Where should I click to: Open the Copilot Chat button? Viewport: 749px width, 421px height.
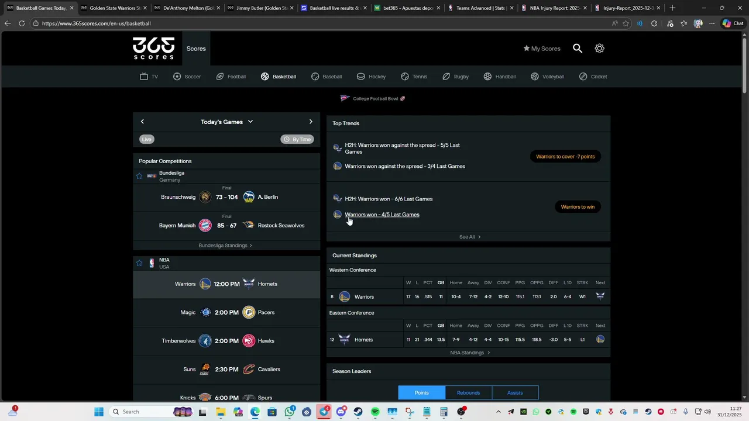[x=733, y=23]
